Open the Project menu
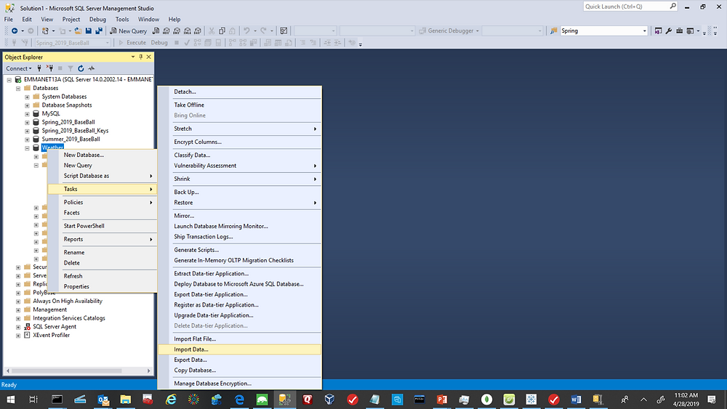727x409 pixels. coord(71,20)
